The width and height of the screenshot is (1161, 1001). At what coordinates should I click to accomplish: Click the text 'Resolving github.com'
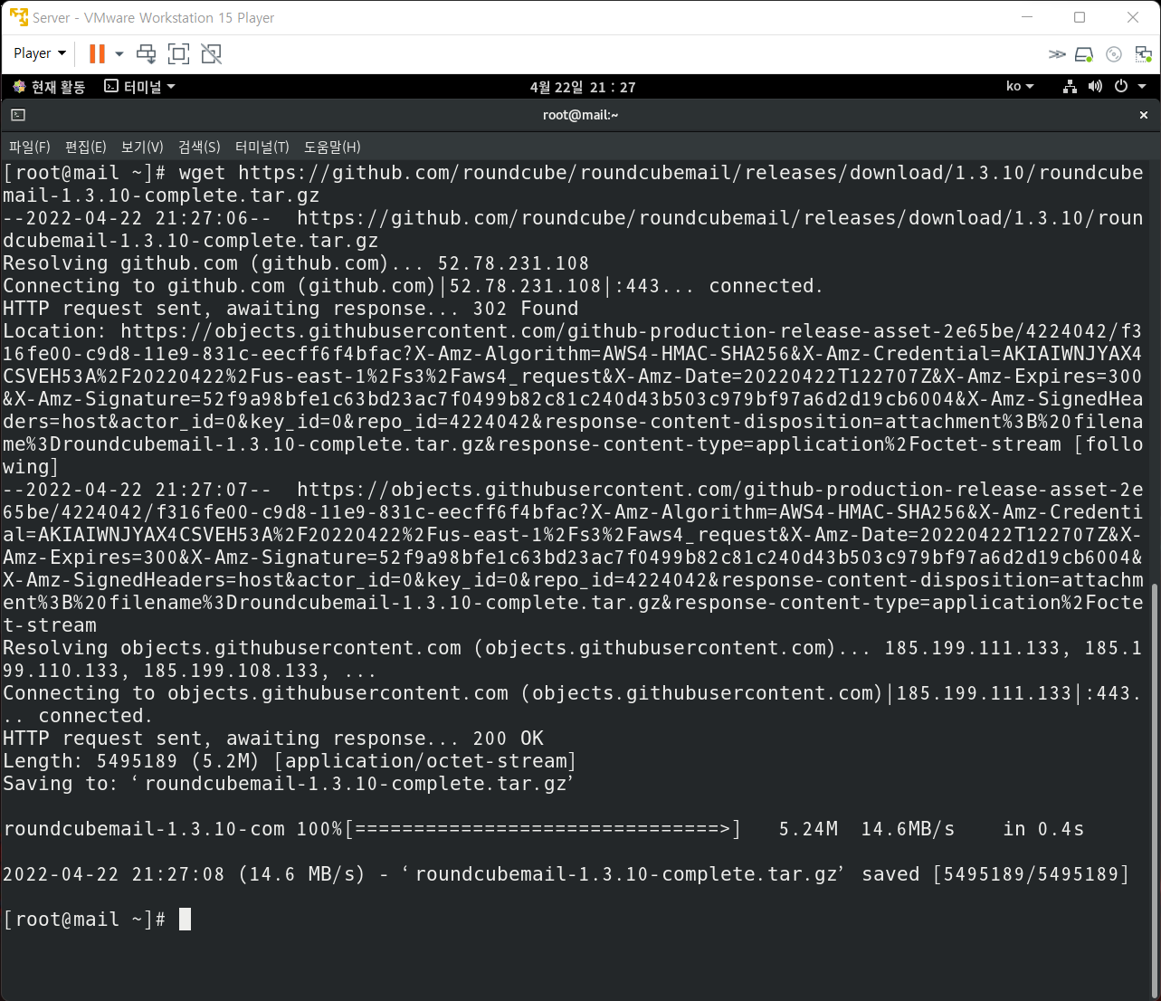click(x=120, y=263)
